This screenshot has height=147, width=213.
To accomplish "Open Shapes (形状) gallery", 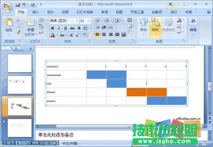I will pos(143,27).
